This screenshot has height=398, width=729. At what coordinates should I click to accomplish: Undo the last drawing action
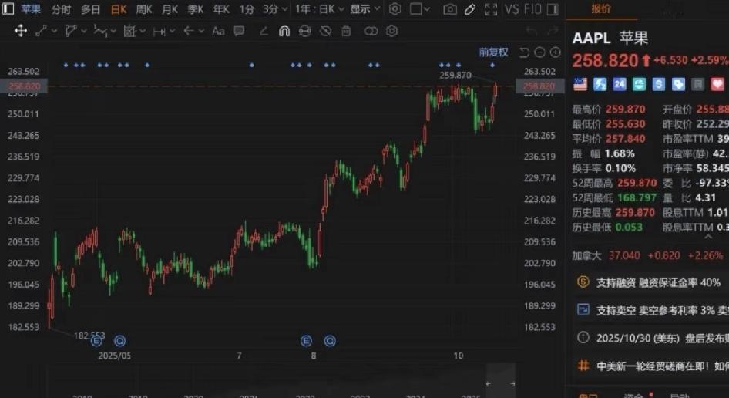tap(532, 31)
